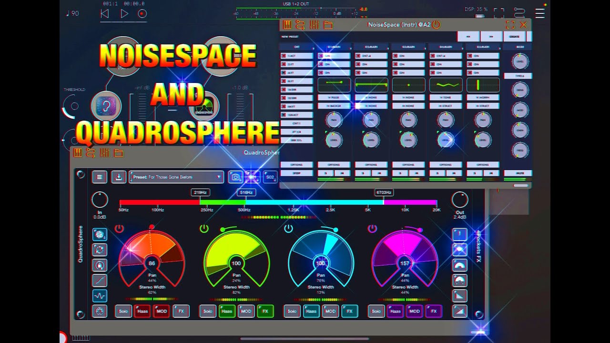
Task: Click the wavy envelope display in NoiseSpace 04:MAIN
Action: 446,85
